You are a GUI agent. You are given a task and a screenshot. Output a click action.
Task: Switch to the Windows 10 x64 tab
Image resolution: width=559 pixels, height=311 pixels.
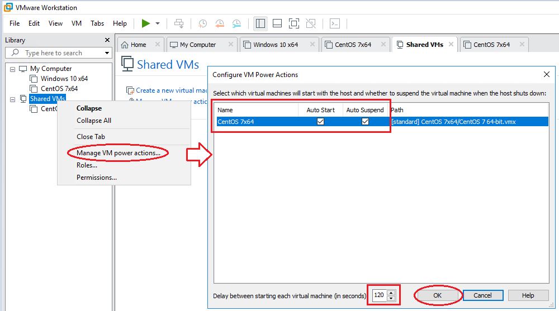(276, 45)
